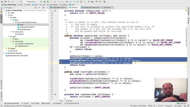Screen dimensions: 190x107
Task: Click the locate/scroll from source target icon
Action: pos(36,8)
